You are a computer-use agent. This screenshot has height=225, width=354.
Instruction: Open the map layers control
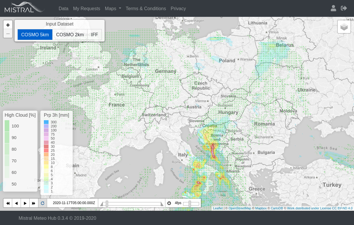(344, 27)
